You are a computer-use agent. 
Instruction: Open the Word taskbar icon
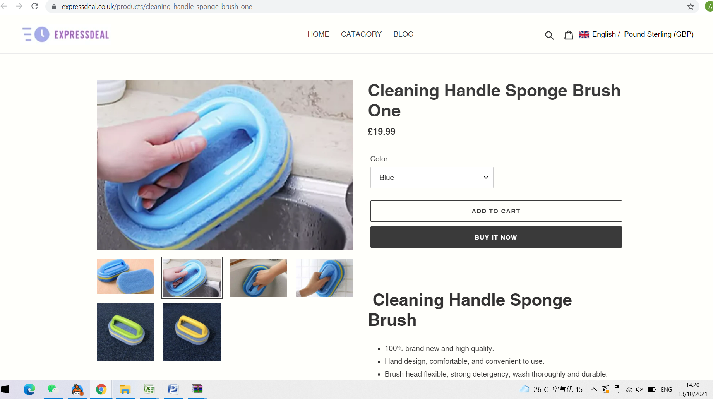coord(173,389)
